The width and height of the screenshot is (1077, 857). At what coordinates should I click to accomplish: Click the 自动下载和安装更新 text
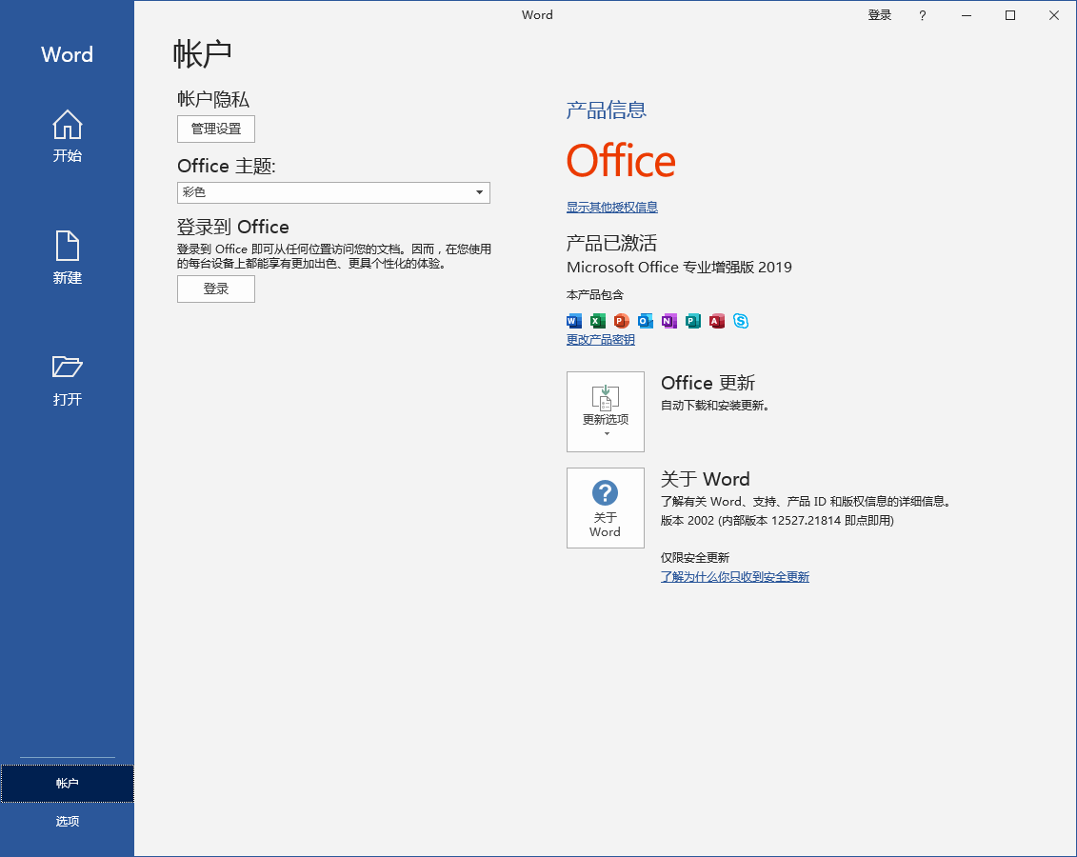pos(714,405)
